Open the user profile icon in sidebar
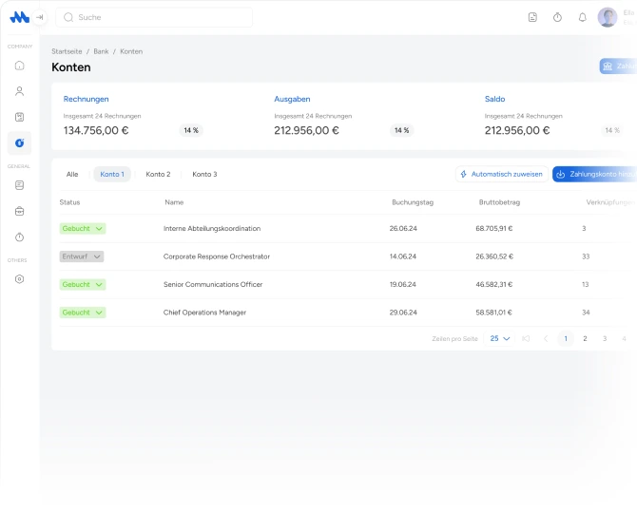Image resolution: width=637 pixels, height=512 pixels. point(19,91)
